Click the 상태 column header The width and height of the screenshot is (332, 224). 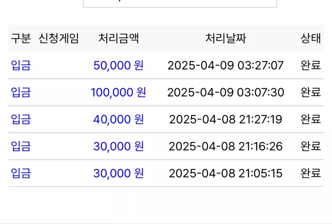click(x=311, y=39)
